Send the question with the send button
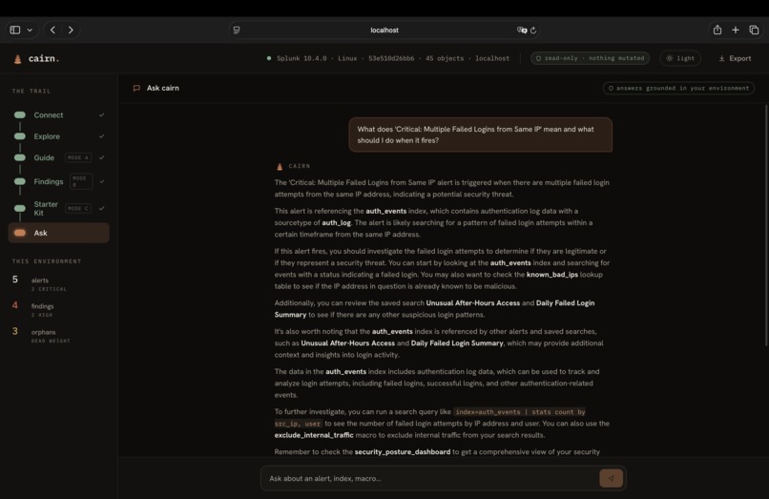Viewport: 769px width, 499px height. (x=611, y=478)
